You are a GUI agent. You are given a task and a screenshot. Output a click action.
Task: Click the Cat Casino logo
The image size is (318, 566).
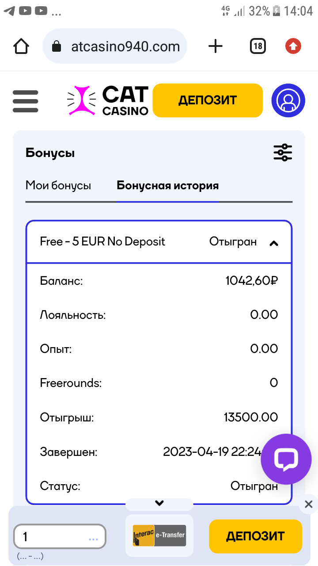(x=108, y=101)
